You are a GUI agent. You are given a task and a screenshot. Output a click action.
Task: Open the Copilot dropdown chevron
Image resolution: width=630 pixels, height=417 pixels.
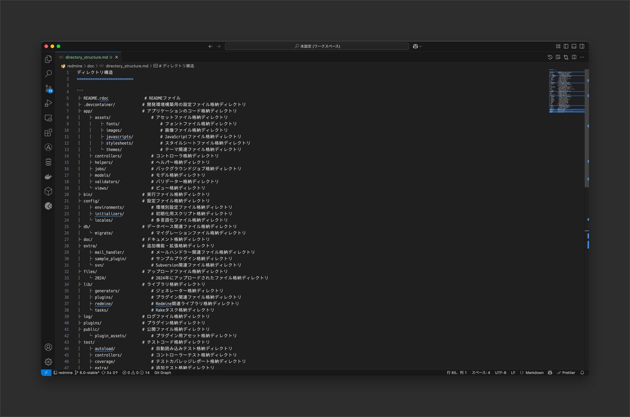(421, 46)
